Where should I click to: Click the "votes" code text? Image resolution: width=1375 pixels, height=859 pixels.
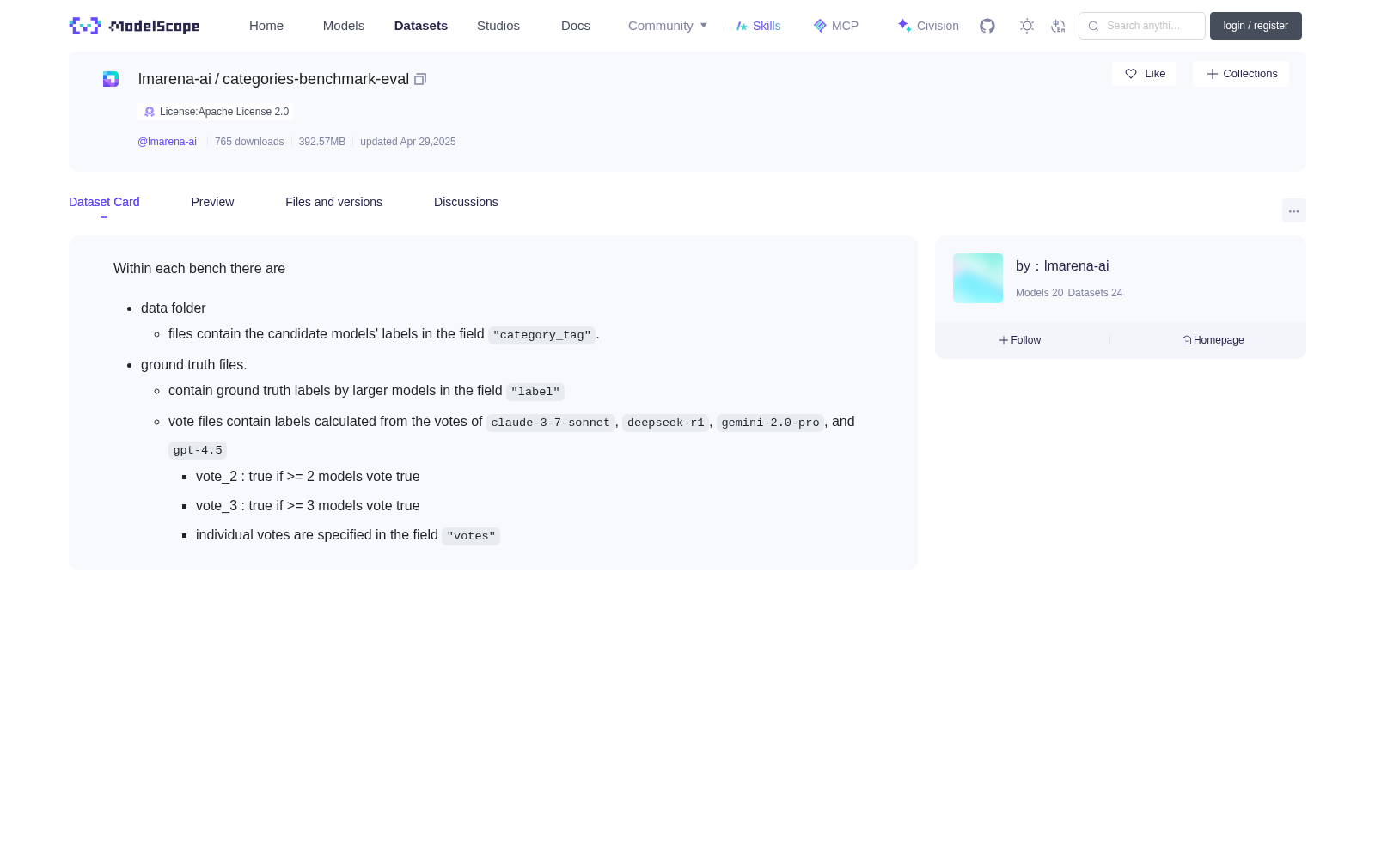coord(471,536)
